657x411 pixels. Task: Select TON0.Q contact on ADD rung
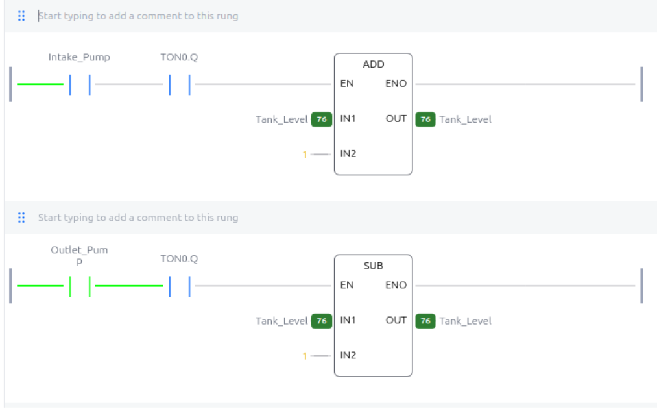[x=180, y=84]
